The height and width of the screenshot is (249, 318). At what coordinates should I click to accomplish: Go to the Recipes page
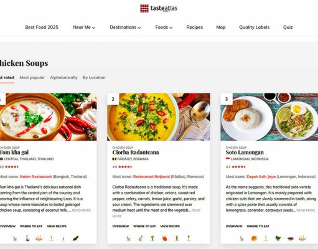coord(195,27)
